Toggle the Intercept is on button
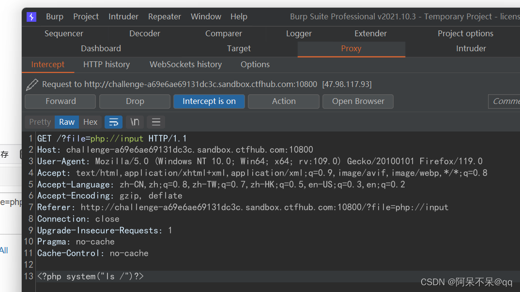 point(209,102)
